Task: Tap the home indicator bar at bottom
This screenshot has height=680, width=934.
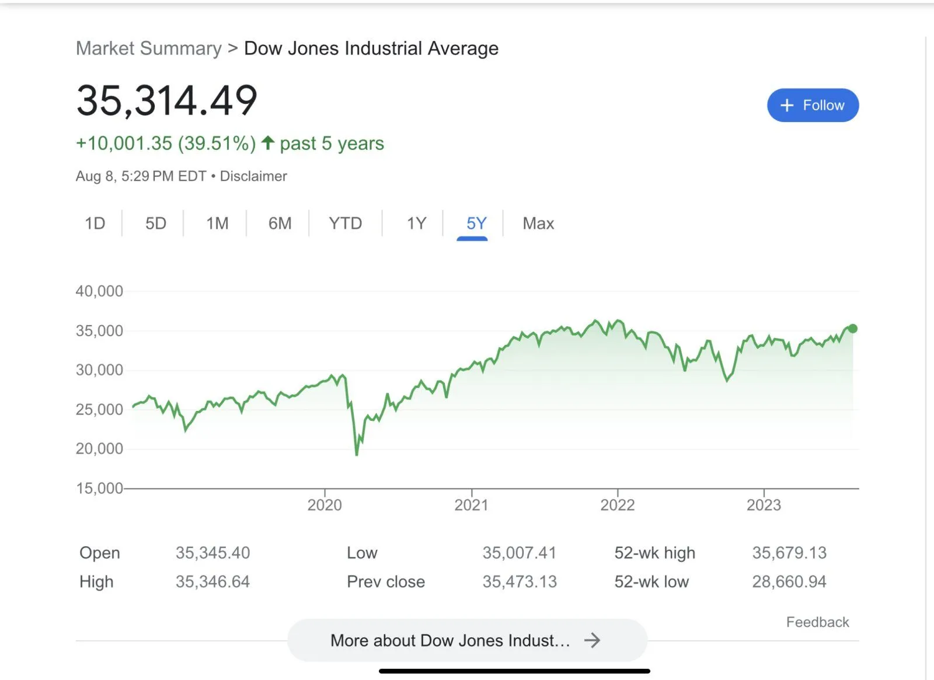Action: [514, 671]
